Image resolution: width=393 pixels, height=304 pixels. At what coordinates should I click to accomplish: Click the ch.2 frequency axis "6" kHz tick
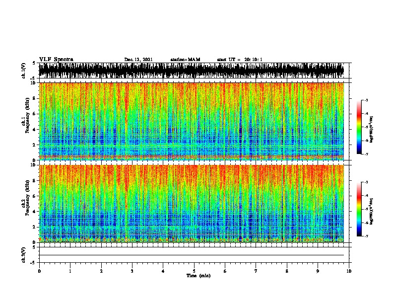coord(34,196)
